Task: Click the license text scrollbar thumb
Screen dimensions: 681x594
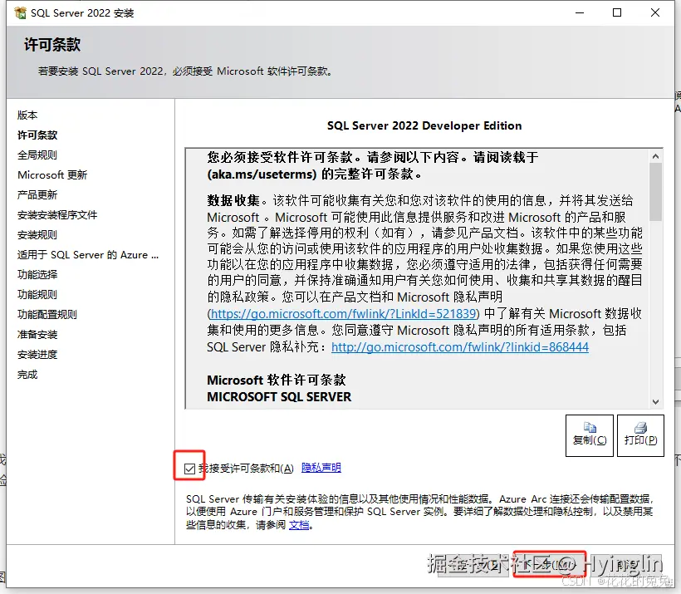Action: [x=656, y=192]
